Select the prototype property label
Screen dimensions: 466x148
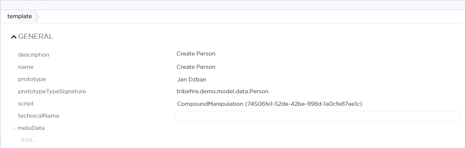pos(32,79)
